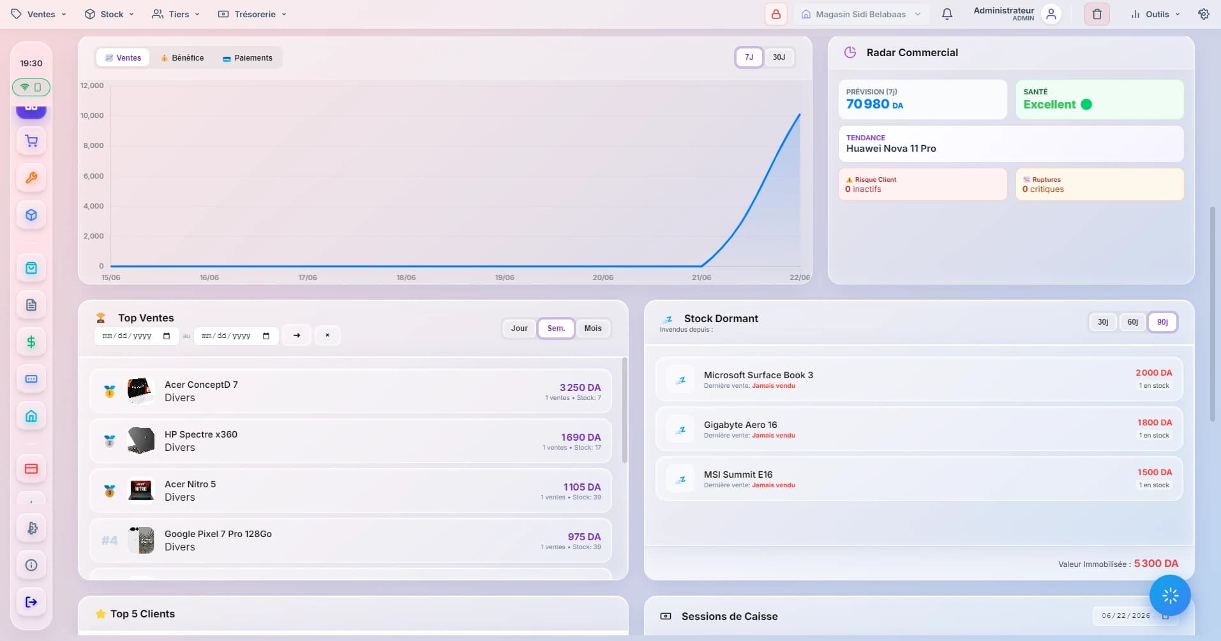The height and width of the screenshot is (641, 1221).
Task: Open the Magasin Sidi Belabaas selector
Action: click(x=861, y=14)
